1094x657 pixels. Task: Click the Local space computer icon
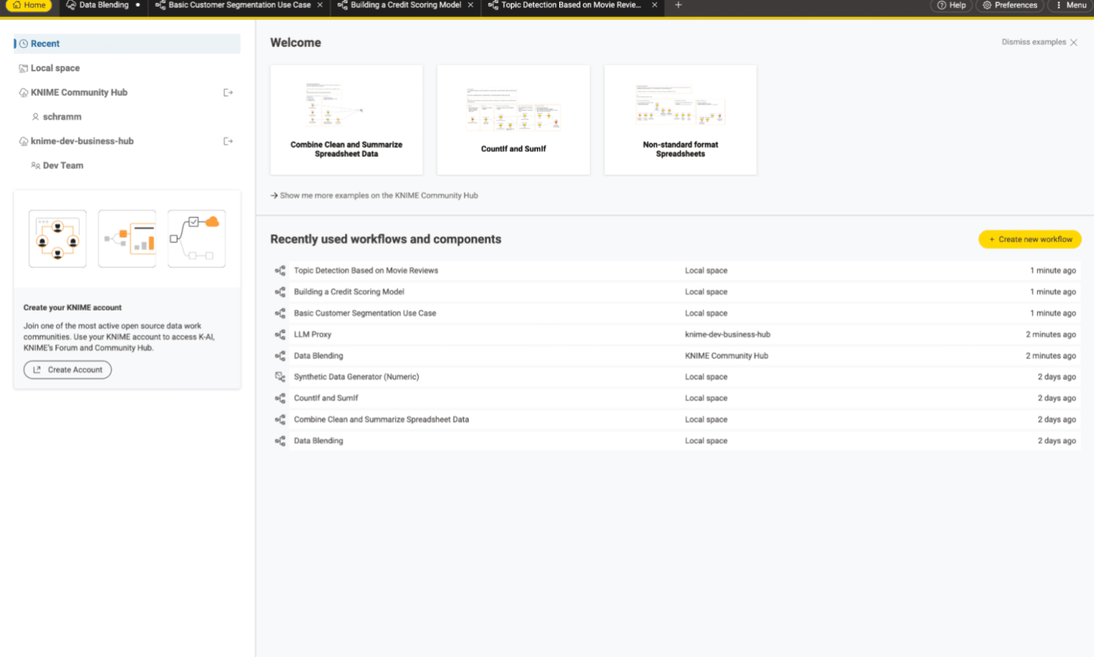coord(24,68)
